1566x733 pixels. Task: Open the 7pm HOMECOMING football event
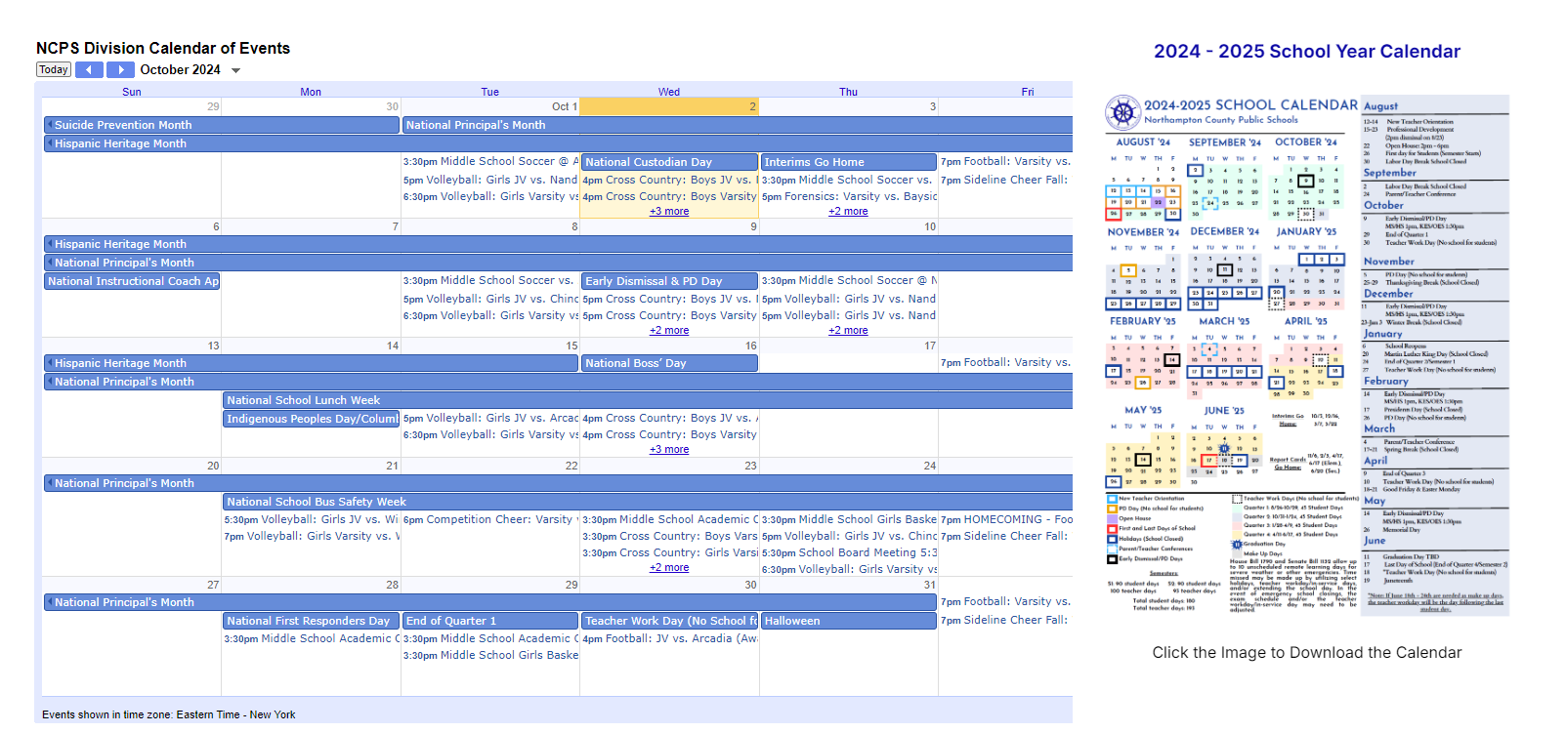point(1006,519)
